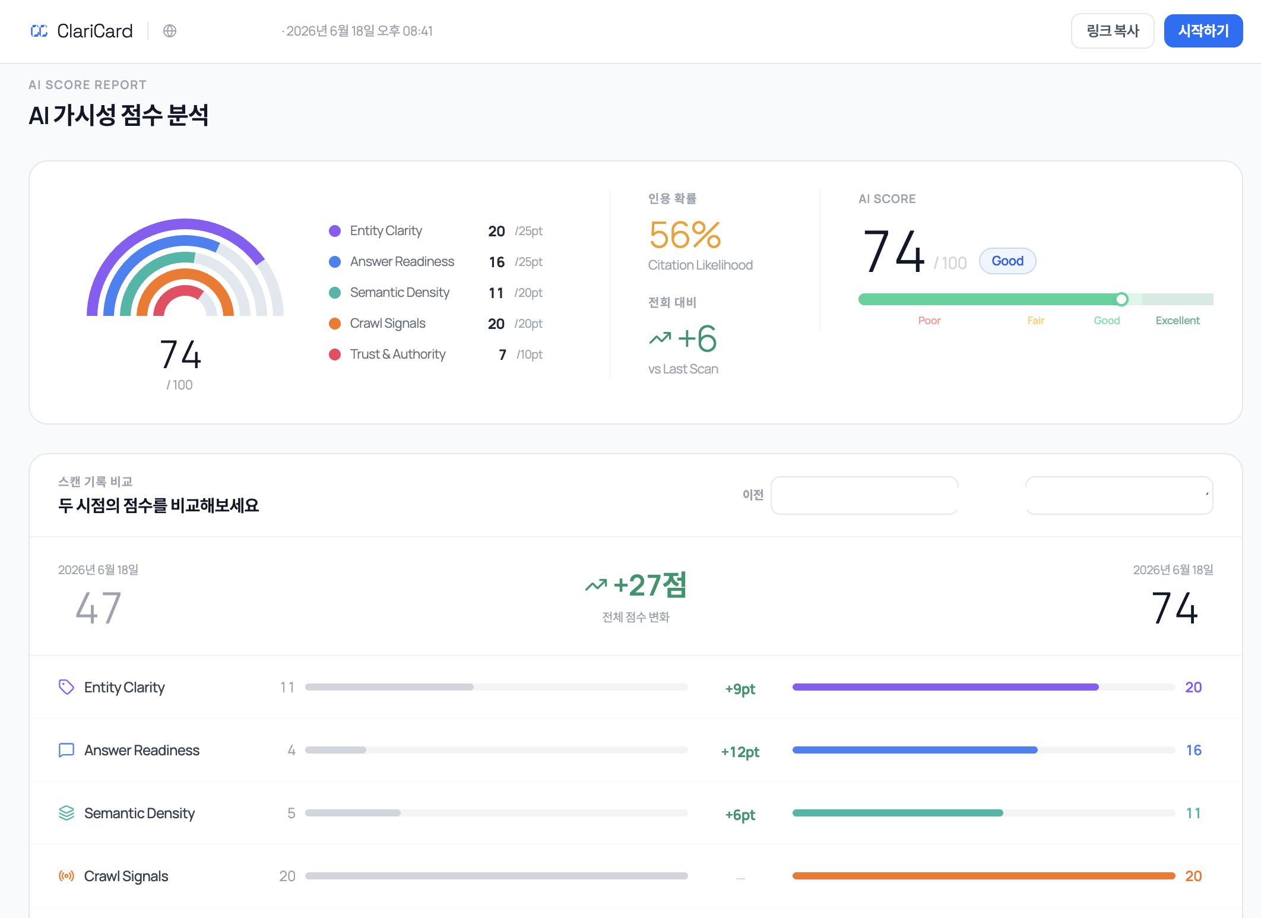Click the AI score slider handle
Viewport: 1261px width, 918px height.
pos(1121,299)
